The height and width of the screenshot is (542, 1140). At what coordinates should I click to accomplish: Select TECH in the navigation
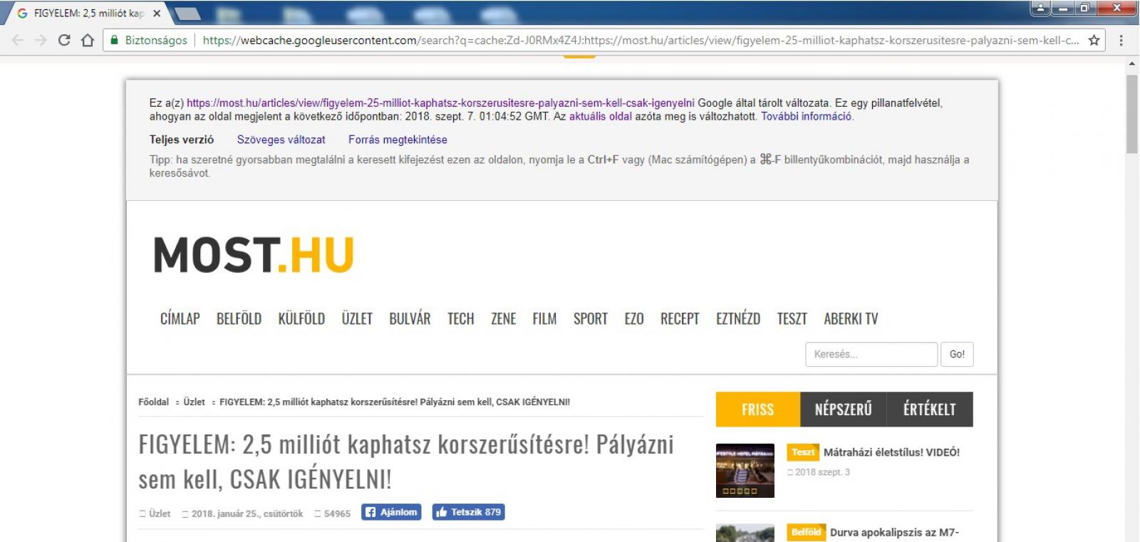coord(460,318)
